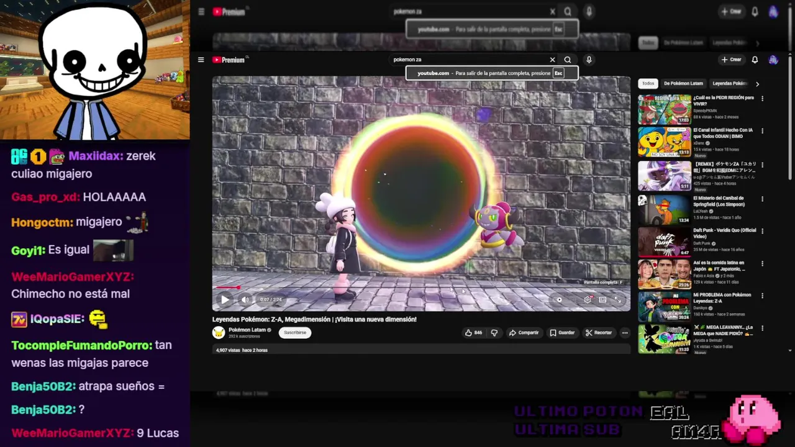The width and height of the screenshot is (795, 447).
Task: Click Hongoctm username in chat
Action: pos(42,222)
